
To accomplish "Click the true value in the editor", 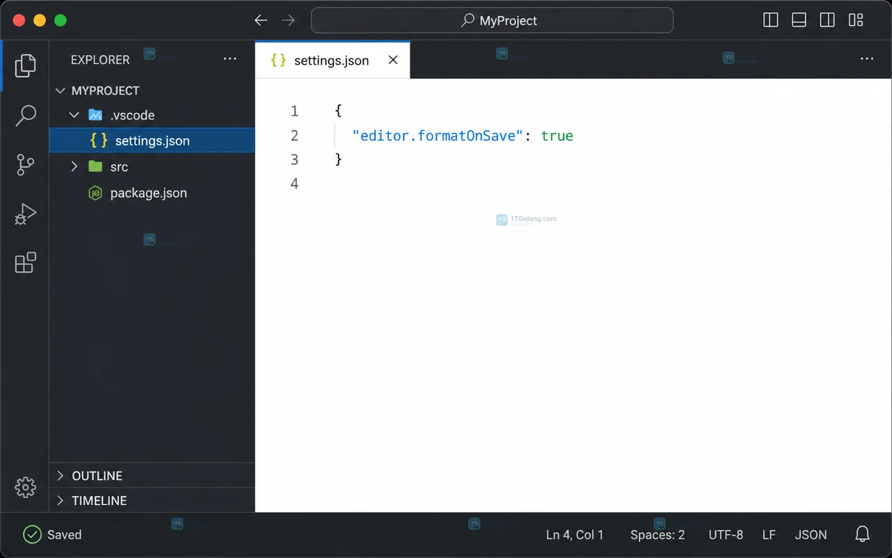I will (557, 135).
